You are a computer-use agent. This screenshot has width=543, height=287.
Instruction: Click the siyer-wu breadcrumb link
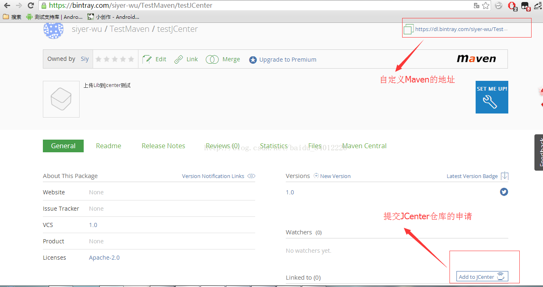tap(87, 29)
